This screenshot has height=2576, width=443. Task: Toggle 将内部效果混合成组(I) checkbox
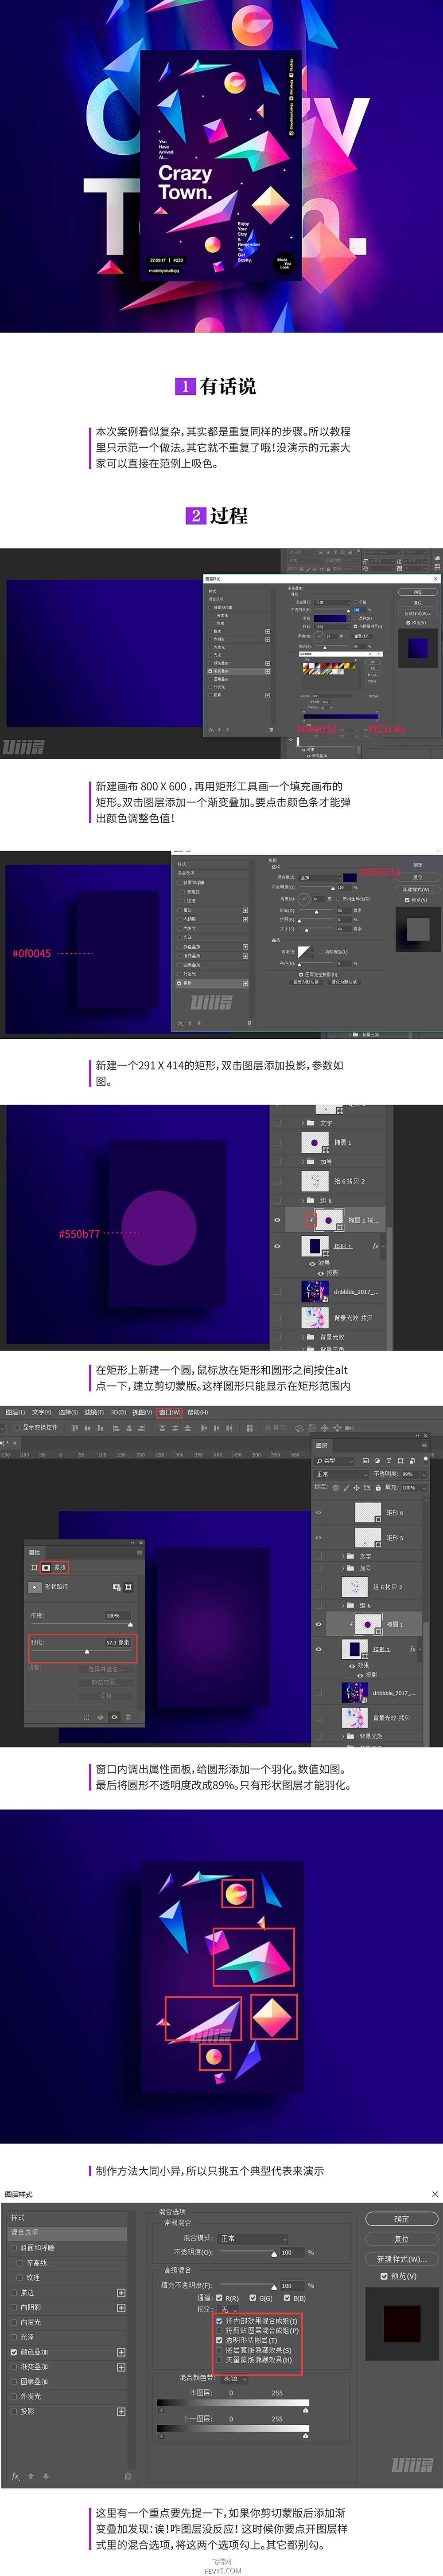click(219, 2321)
